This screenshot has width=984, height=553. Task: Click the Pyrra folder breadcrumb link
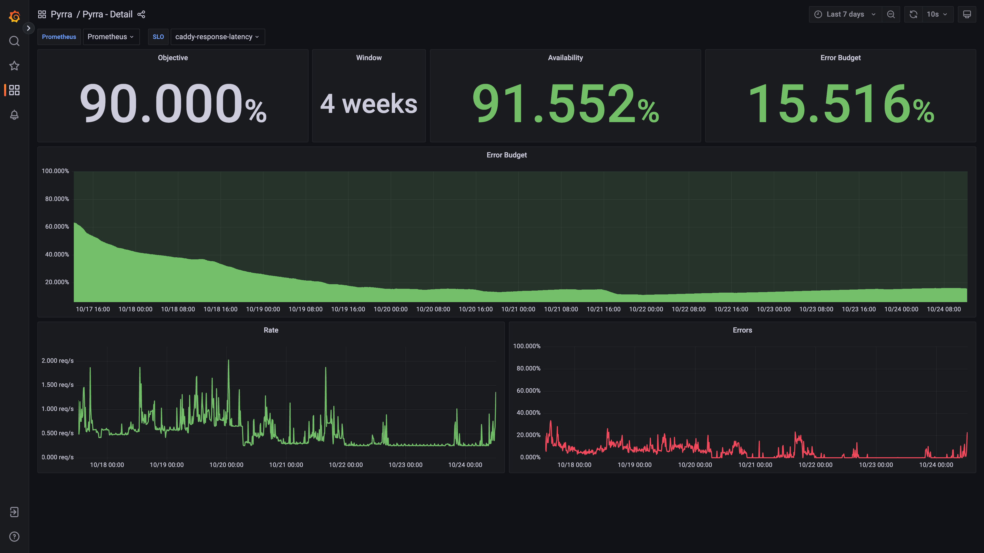click(x=61, y=15)
